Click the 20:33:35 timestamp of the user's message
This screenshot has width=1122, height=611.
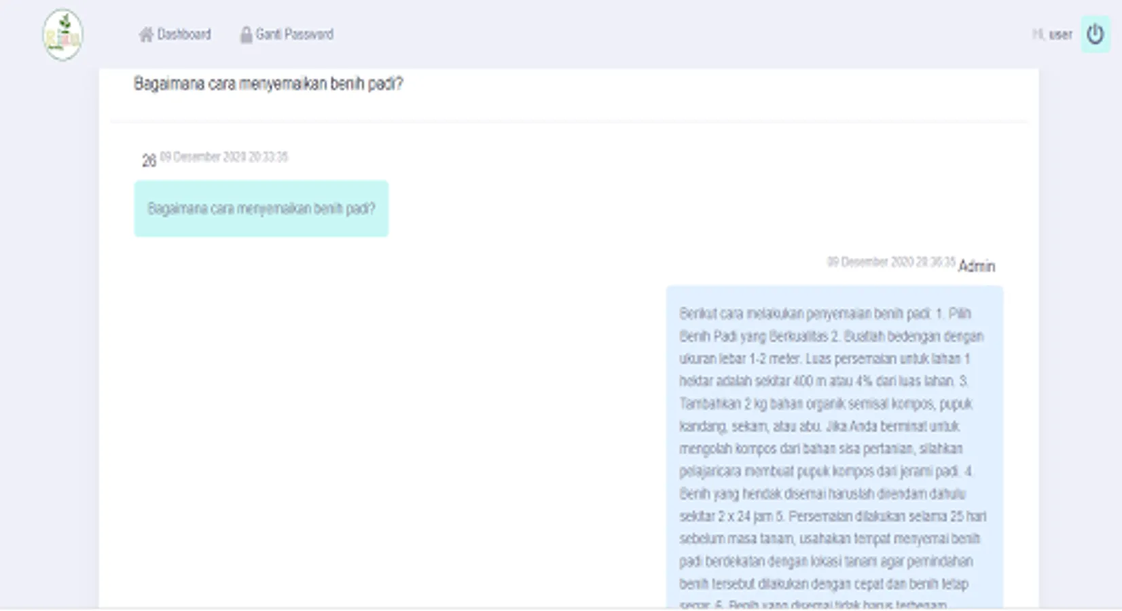click(224, 157)
